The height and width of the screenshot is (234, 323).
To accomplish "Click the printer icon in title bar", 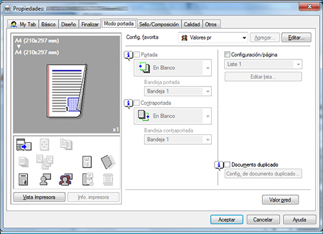I will tap(8, 9).
